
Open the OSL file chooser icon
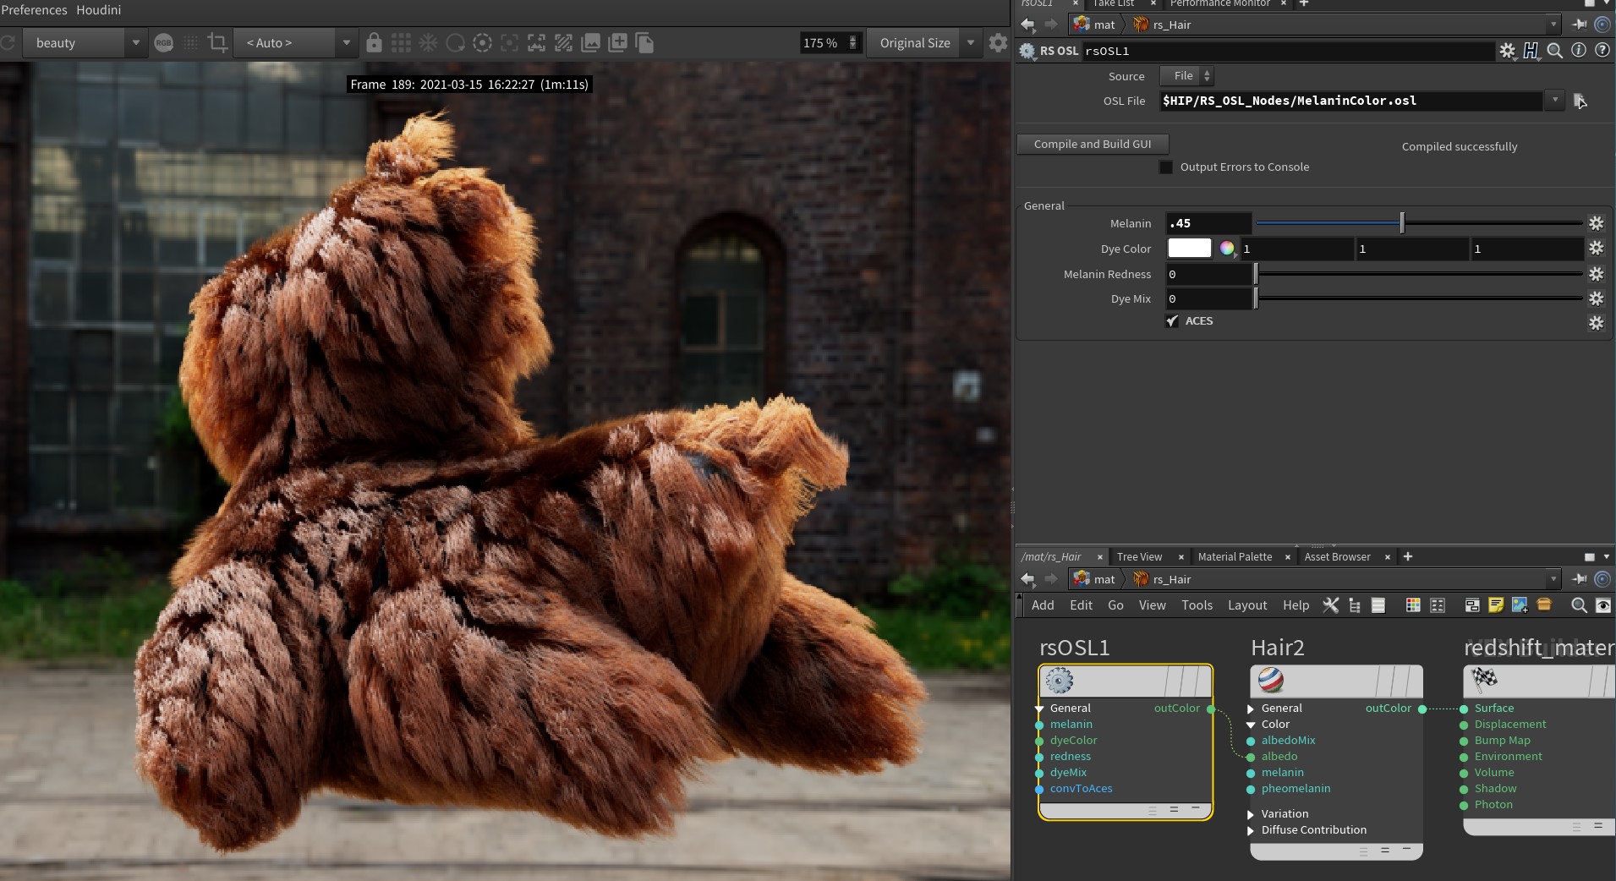coord(1580,101)
